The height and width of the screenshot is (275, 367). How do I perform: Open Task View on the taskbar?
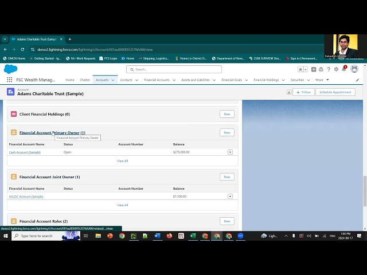(x=86, y=235)
